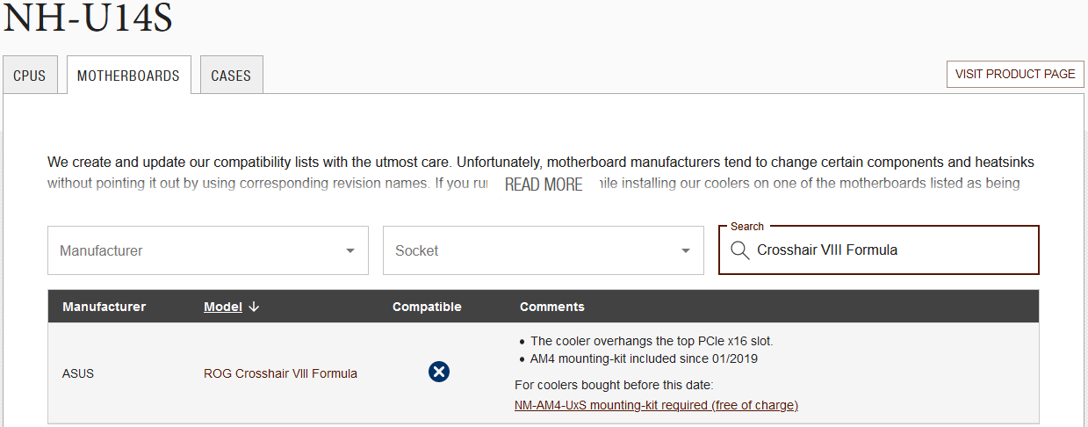1088x427 pixels.
Task: Click the Compatible column header
Action: tap(427, 307)
